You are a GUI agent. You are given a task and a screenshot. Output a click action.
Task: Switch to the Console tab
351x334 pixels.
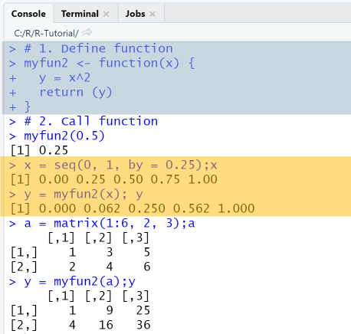(28, 14)
